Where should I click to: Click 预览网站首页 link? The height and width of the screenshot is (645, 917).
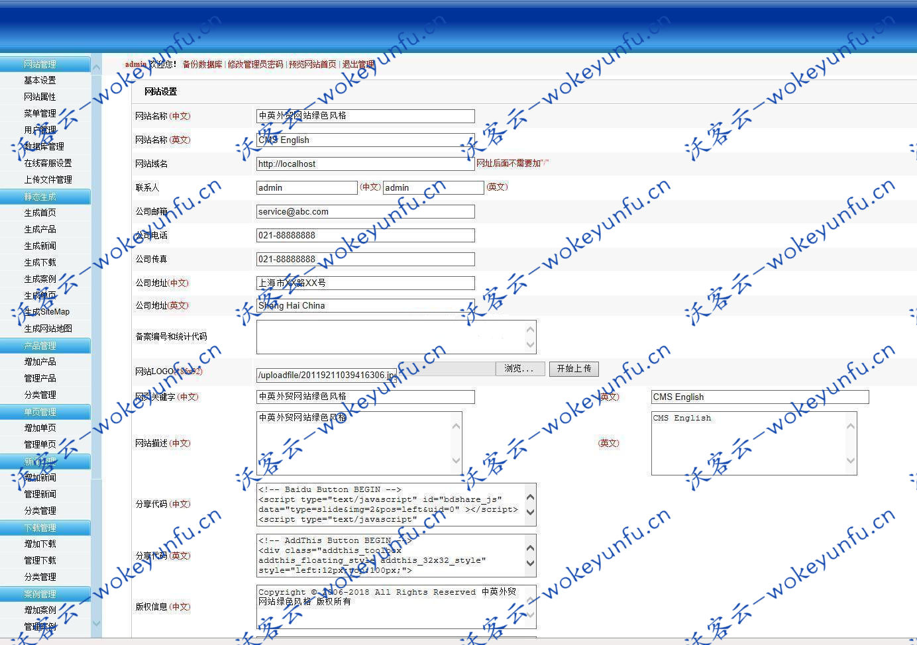point(312,64)
